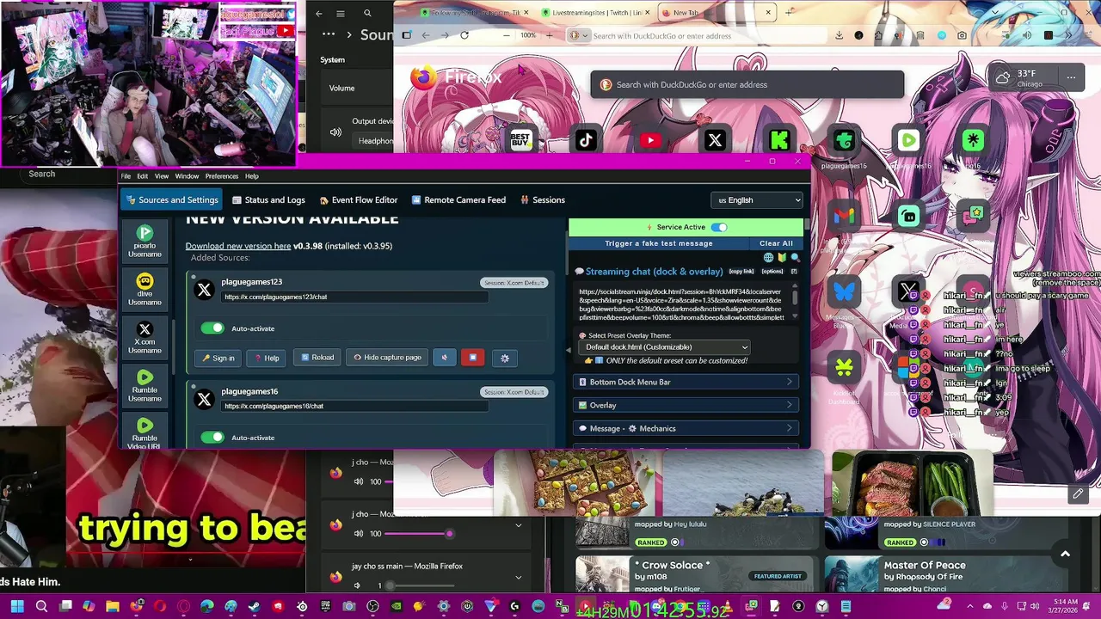This screenshot has width=1101, height=619.
Task: Open the TikTok shortcut in Firefox
Action: (586, 140)
